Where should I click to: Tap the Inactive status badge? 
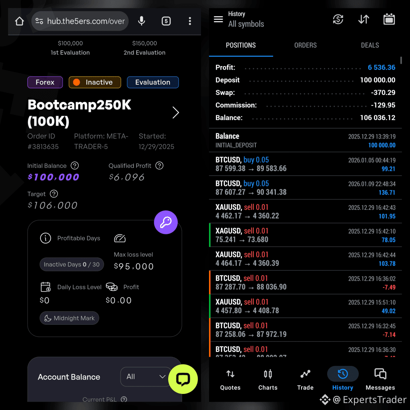94,82
